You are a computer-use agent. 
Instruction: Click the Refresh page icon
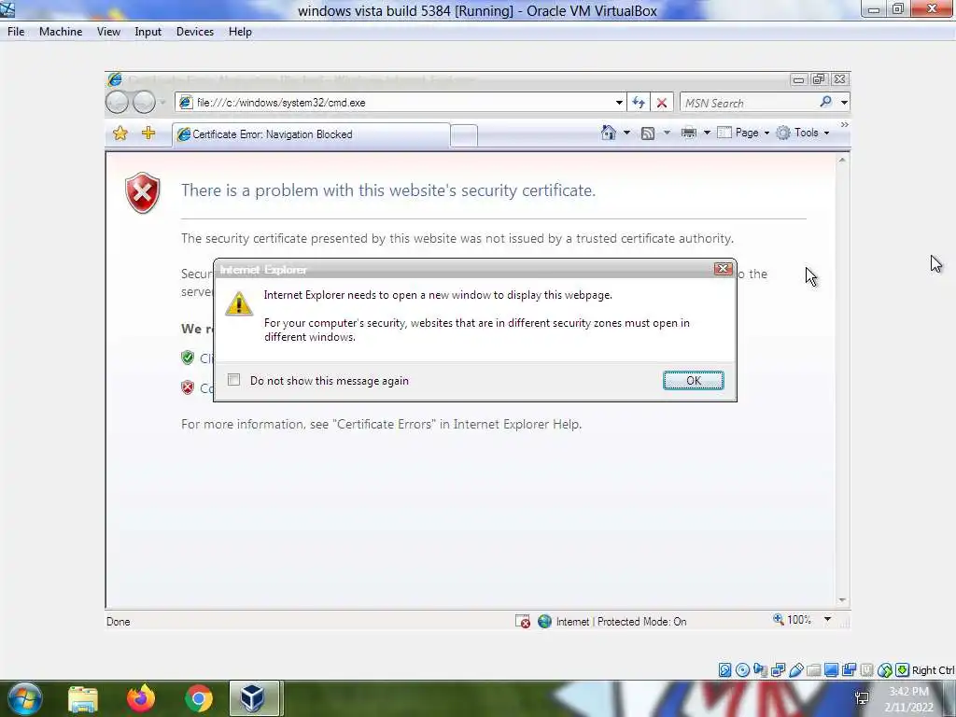tap(639, 103)
